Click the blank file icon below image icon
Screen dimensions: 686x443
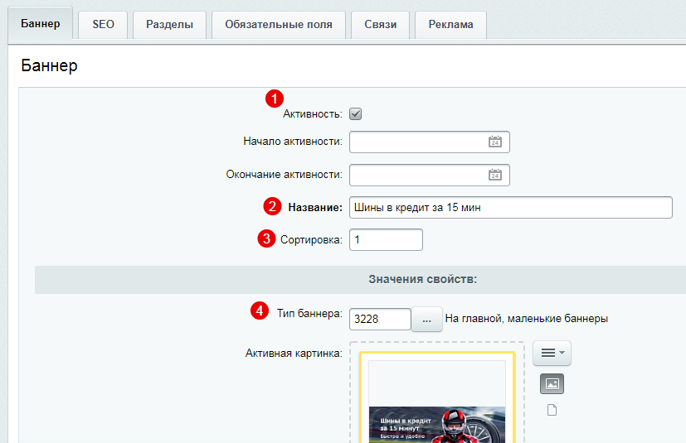tap(552, 410)
